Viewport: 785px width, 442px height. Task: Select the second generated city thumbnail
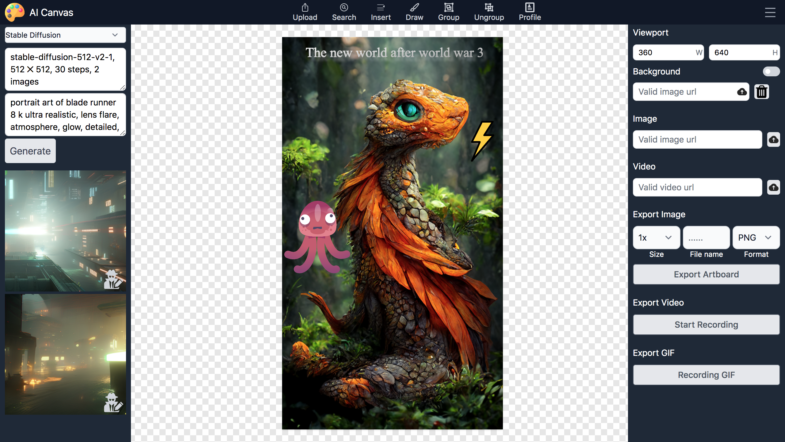65,354
